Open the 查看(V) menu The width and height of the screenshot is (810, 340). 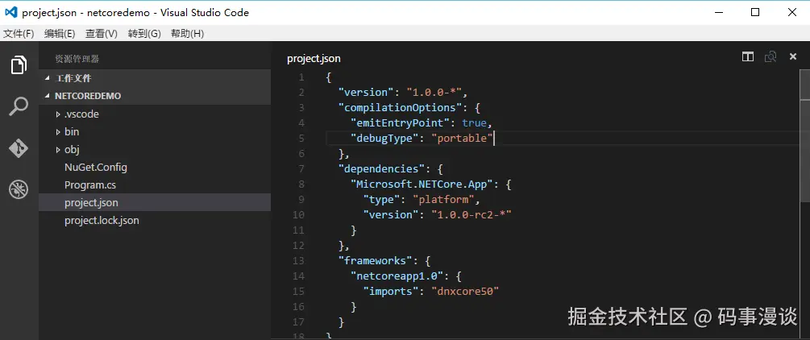pyautogui.click(x=102, y=34)
